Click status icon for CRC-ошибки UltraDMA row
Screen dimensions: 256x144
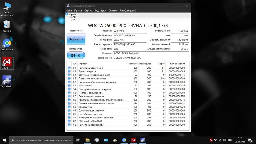(x=69, y=121)
